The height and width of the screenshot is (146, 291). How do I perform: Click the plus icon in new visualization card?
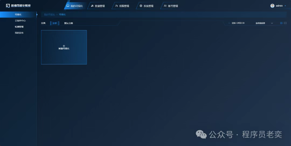click(x=64, y=46)
